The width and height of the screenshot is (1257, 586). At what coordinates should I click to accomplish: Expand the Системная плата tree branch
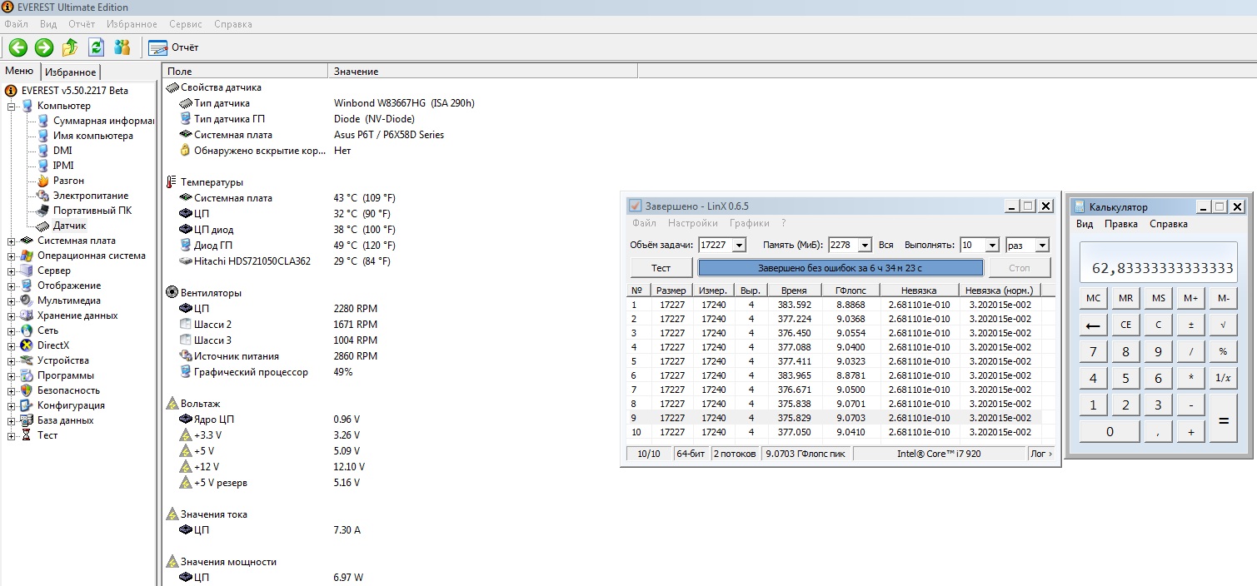click(12, 241)
